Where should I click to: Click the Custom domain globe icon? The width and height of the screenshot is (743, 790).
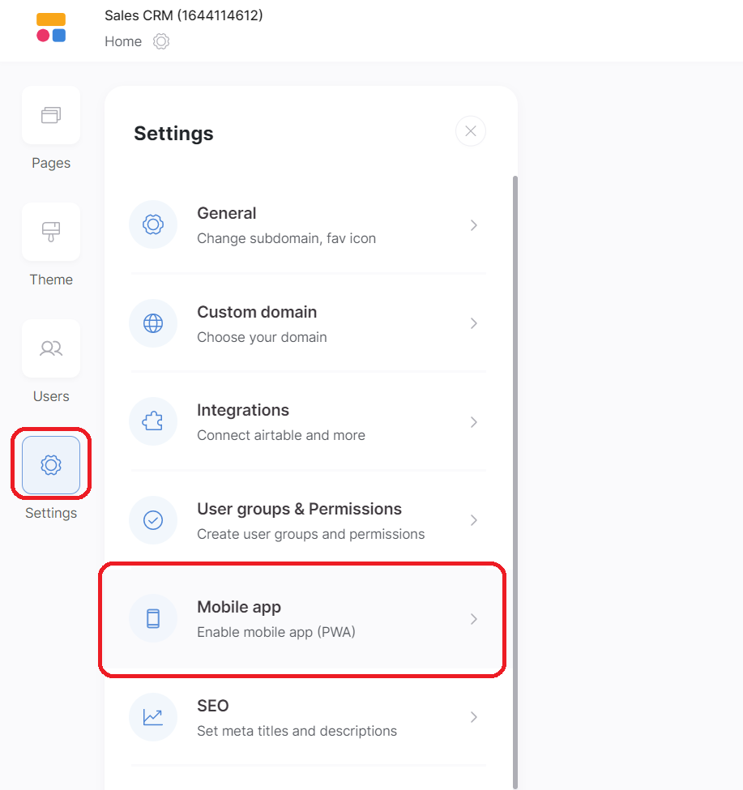pyautogui.click(x=153, y=323)
